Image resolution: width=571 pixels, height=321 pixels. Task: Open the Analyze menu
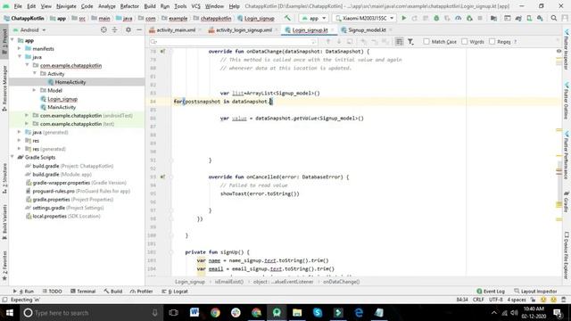point(107,6)
